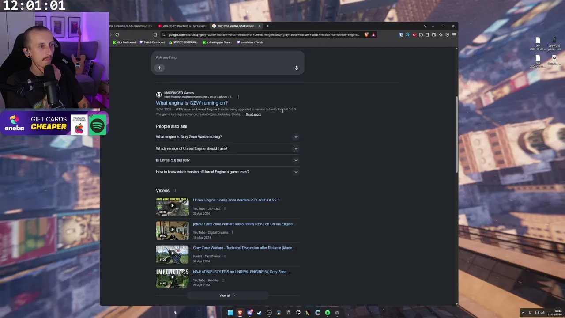Expand "Which version of Unreal Engine should I use?"
This screenshot has width=565, height=318.
pos(227,148)
